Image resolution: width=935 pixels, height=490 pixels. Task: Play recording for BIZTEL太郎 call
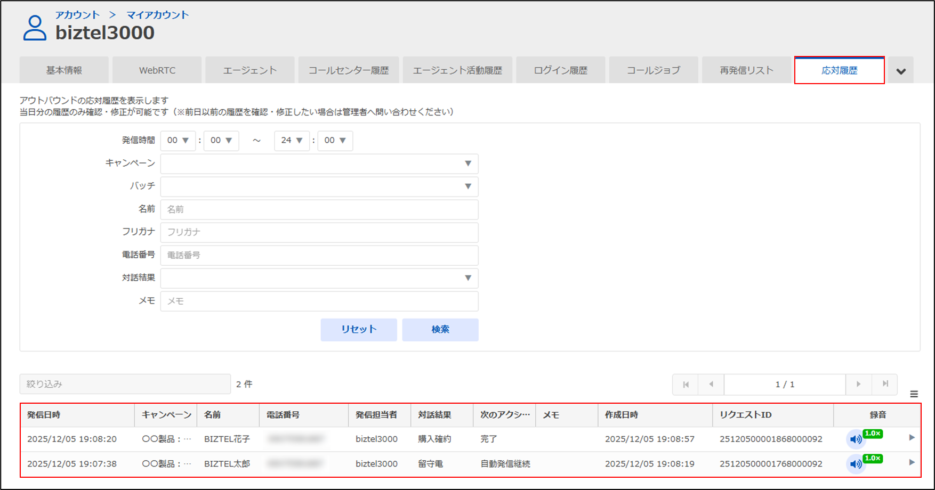click(856, 464)
